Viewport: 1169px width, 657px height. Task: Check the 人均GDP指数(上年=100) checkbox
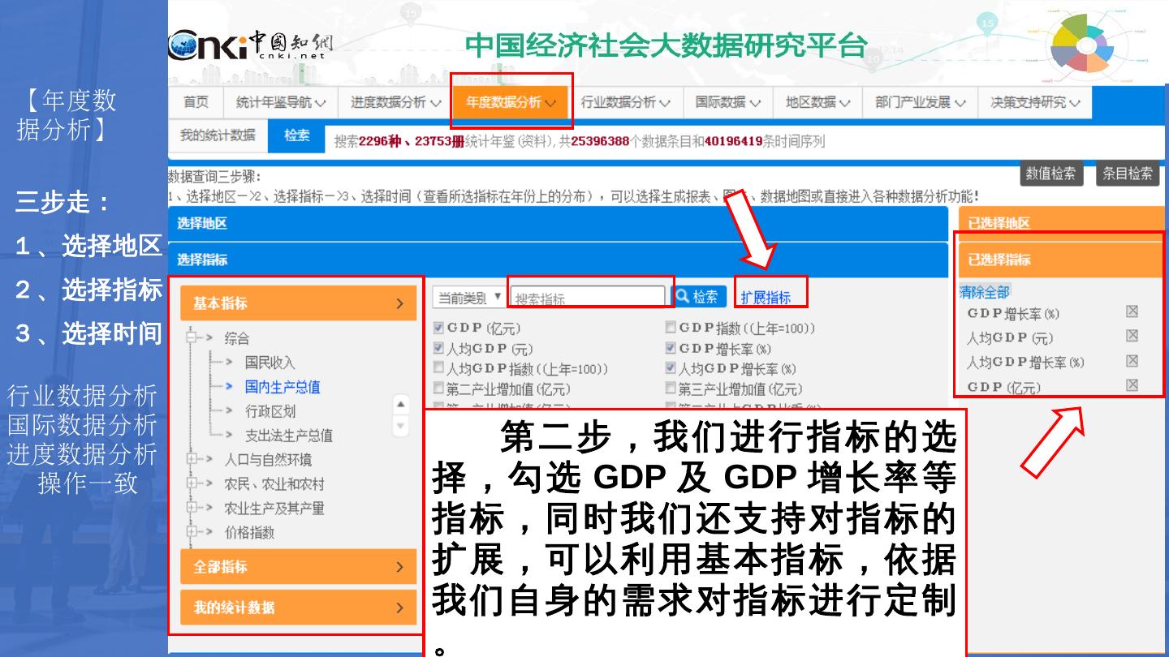(439, 368)
